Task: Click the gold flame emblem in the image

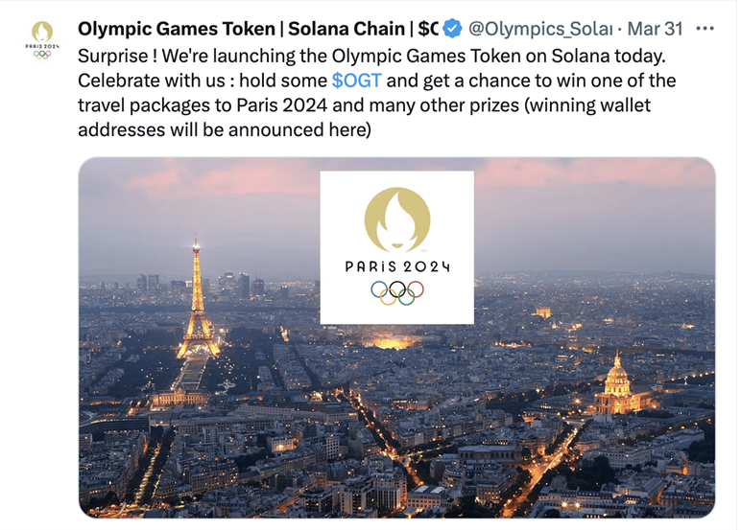Action: pos(396,218)
